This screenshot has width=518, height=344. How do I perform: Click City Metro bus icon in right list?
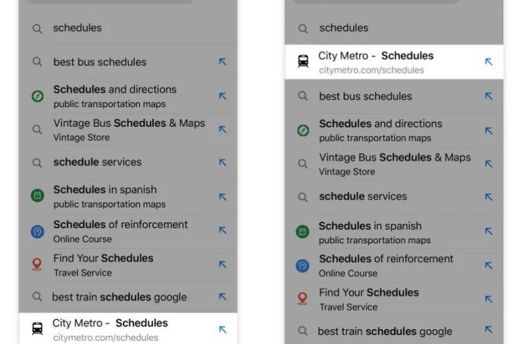point(303,62)
